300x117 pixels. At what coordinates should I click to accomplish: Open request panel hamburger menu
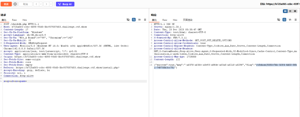[145, 20]
